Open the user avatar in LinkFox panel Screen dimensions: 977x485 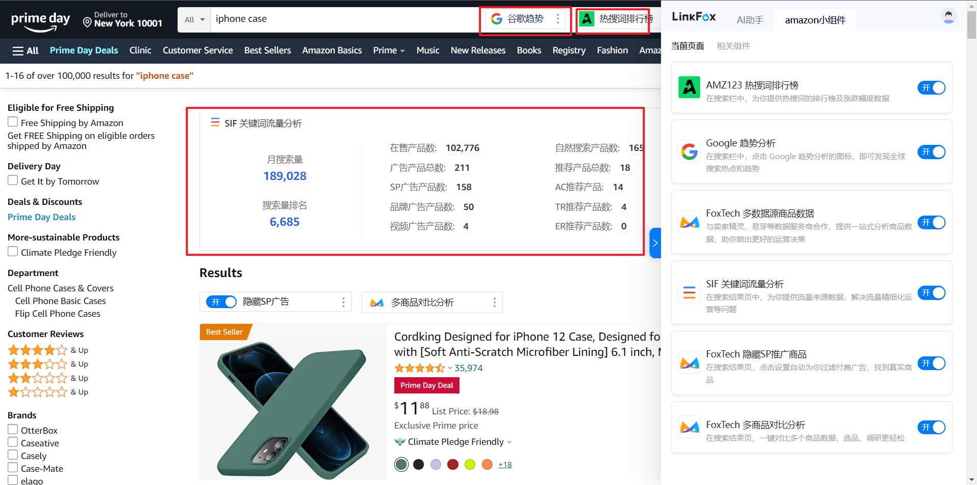click(948, 17)
